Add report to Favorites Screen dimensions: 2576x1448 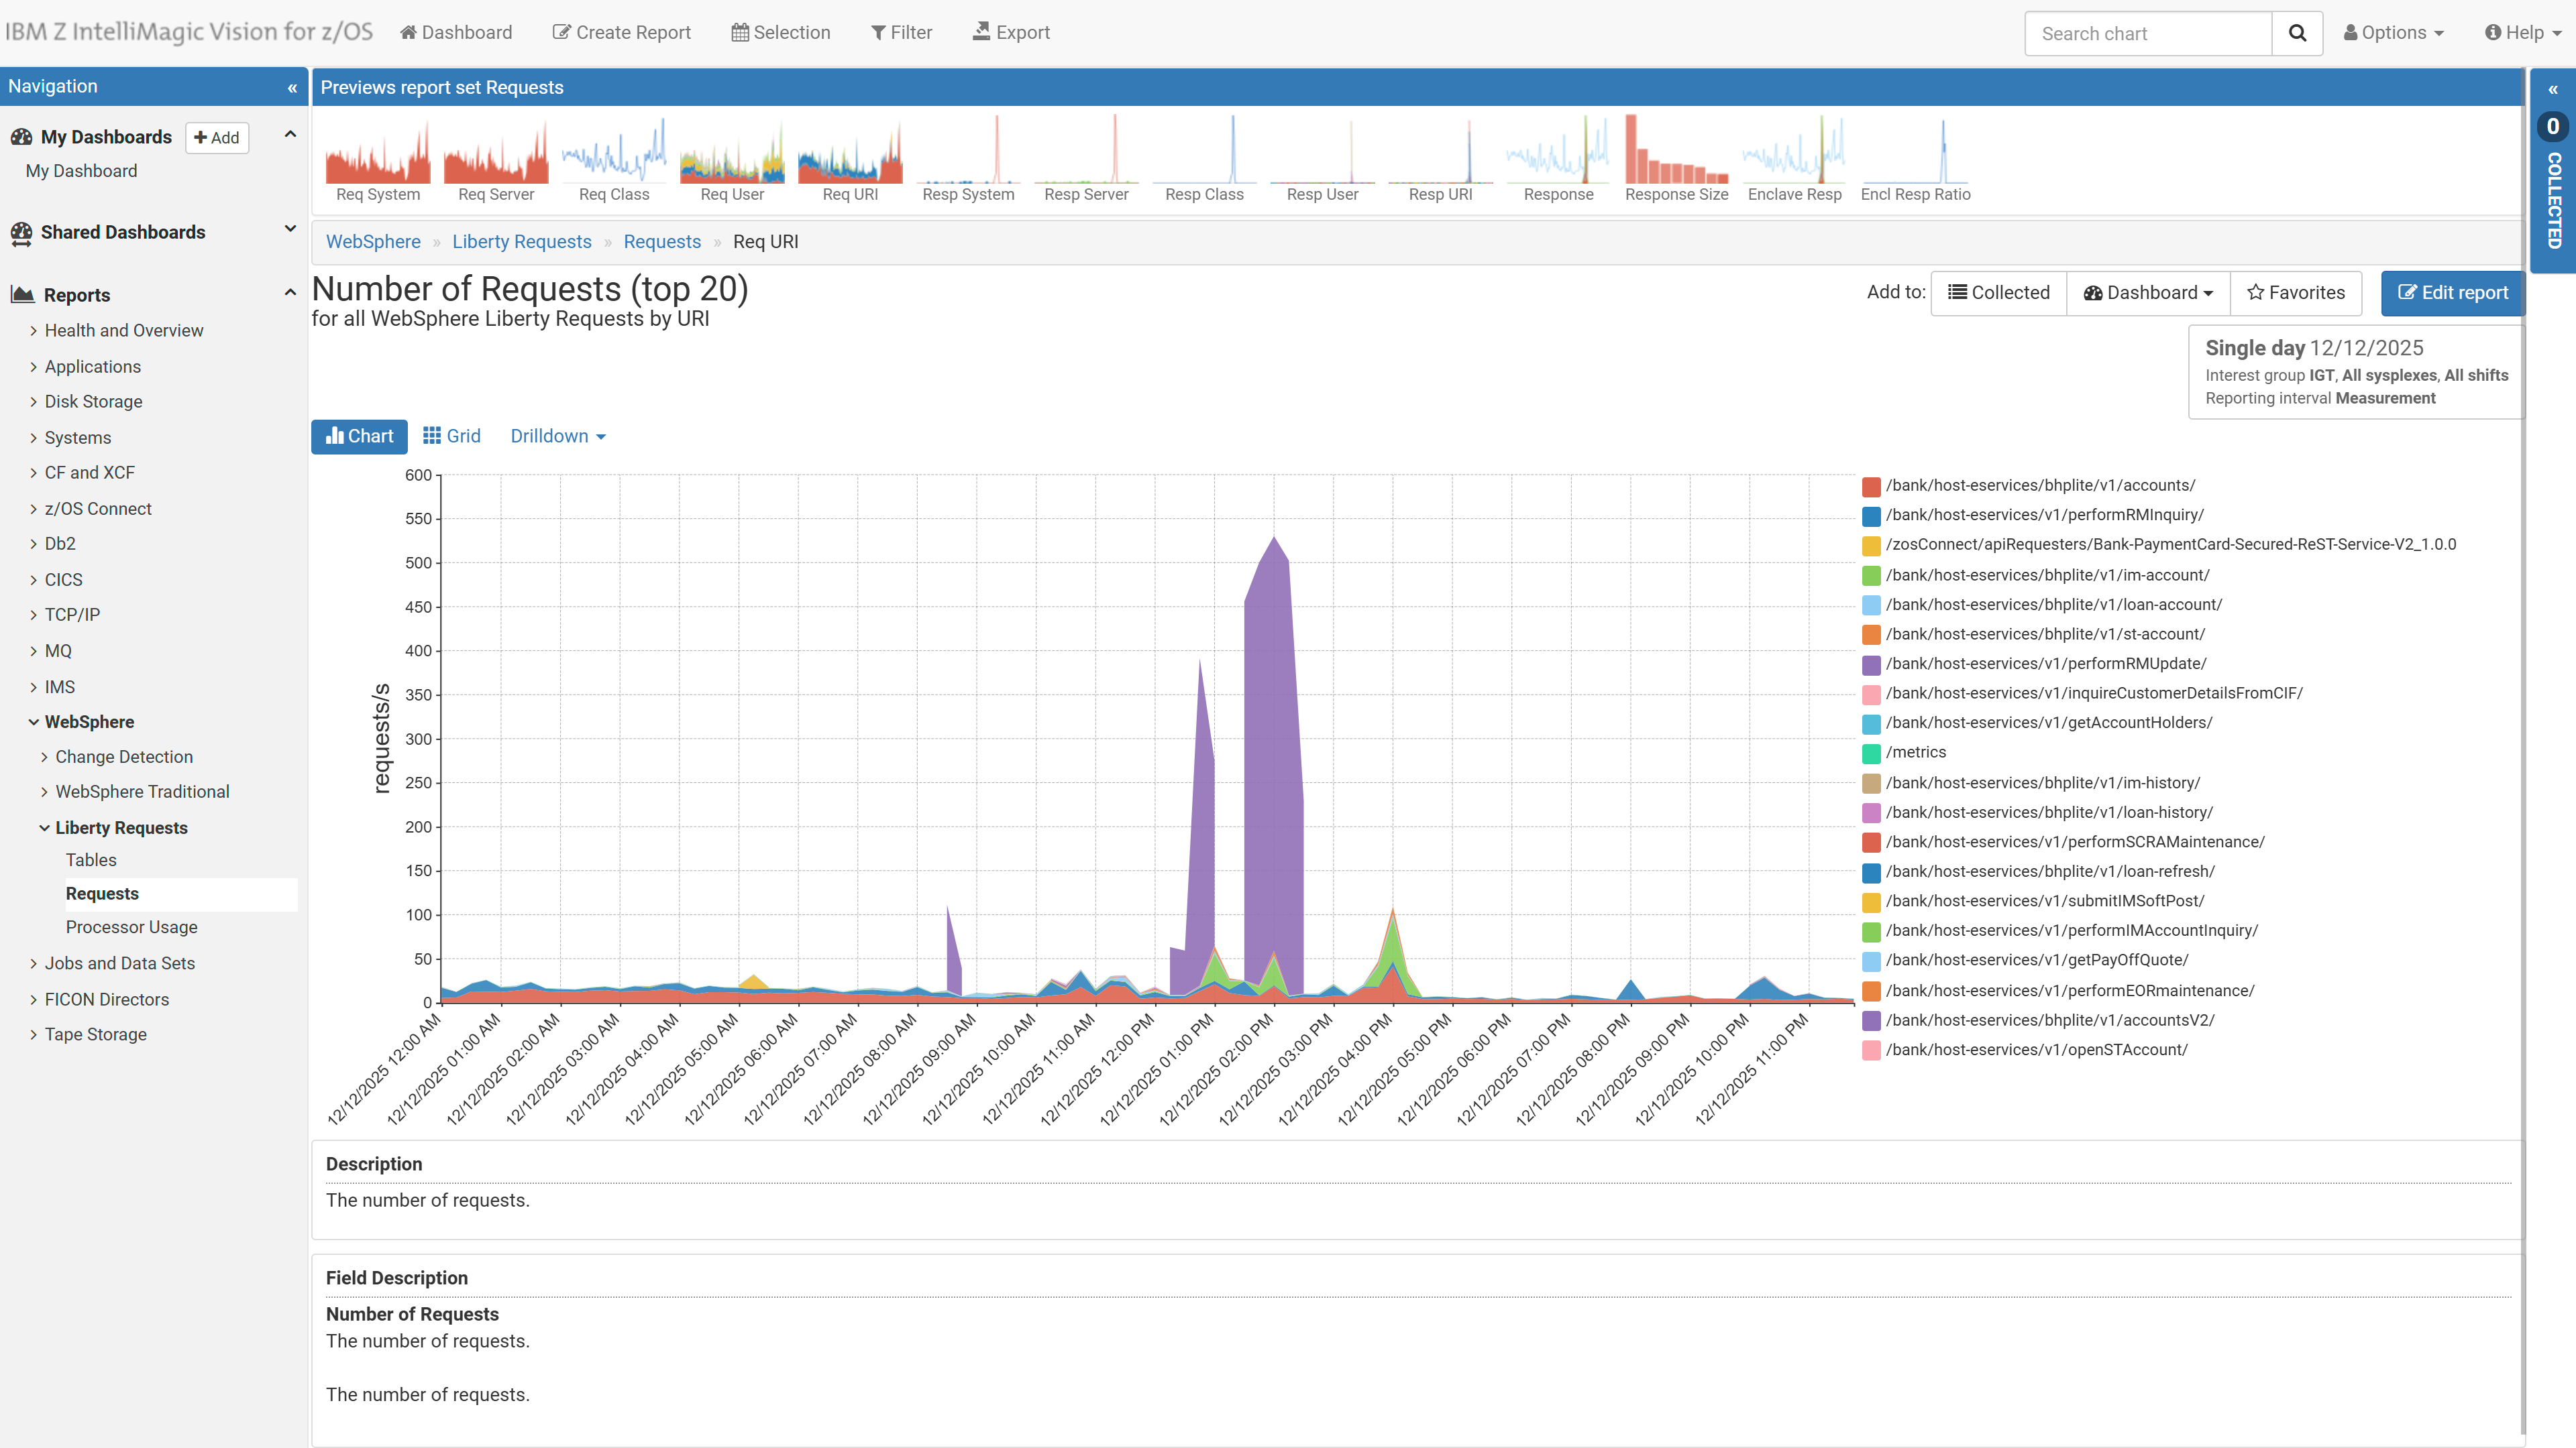tap(2296, 293)
